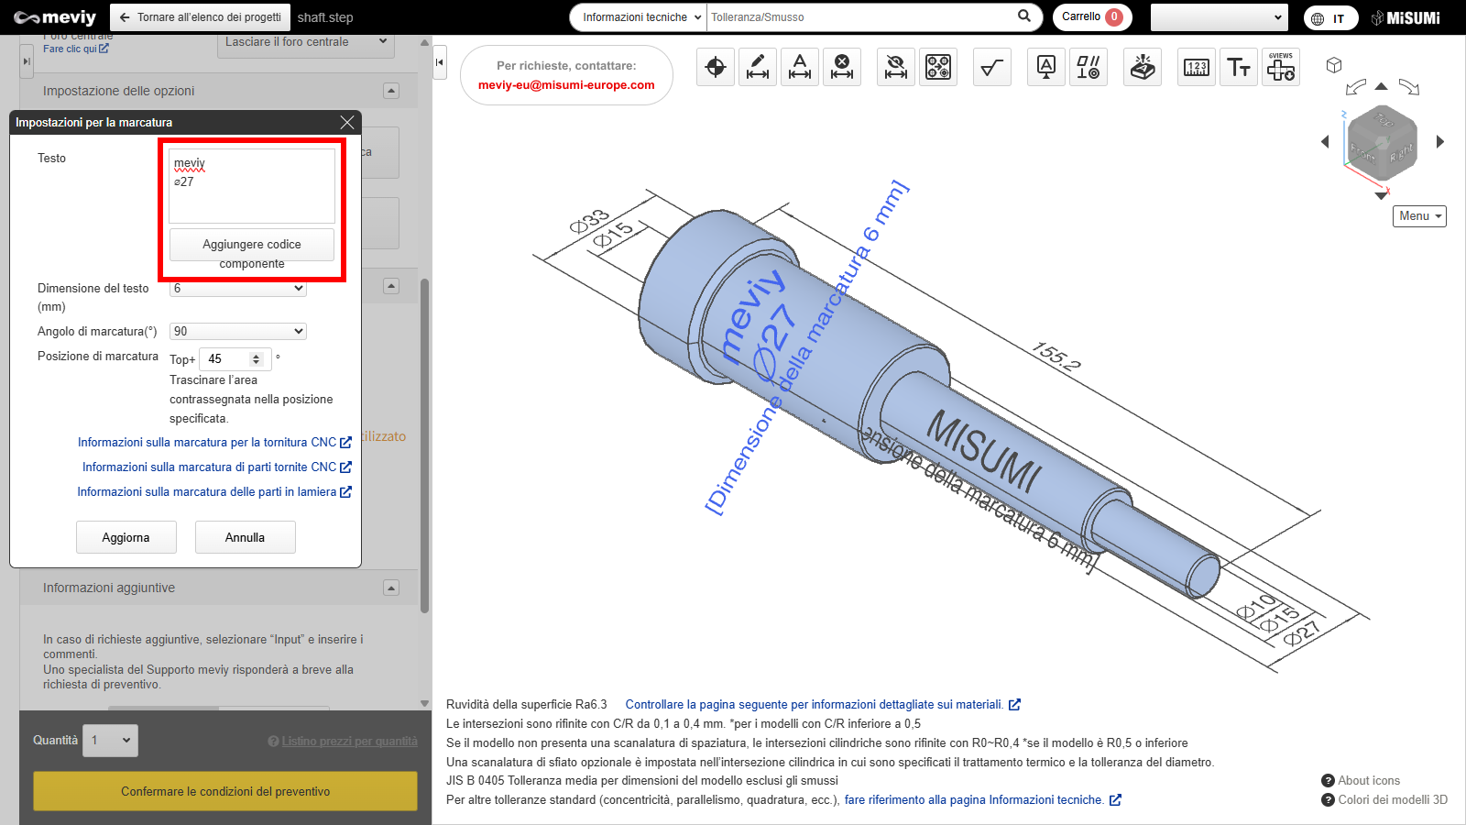This screenshot has height=825, width=1466.
Task: Open the Carrello cart
Action: tap(1091, 16)
